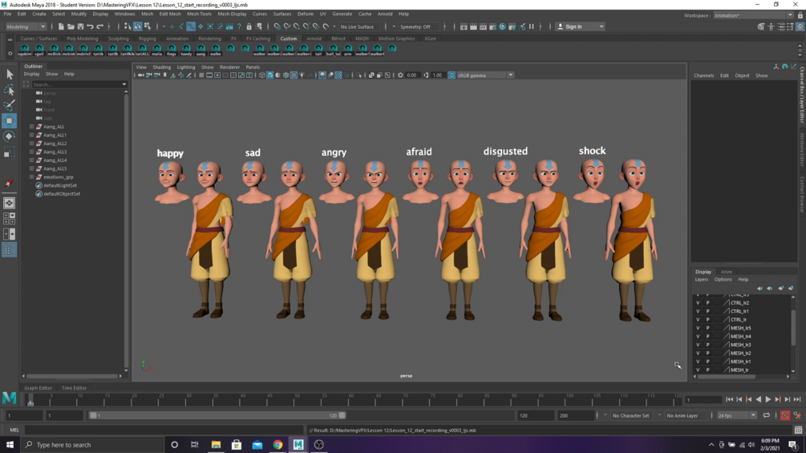
Task: Run the 'aang' custom shelf script
Action: coord(201,50)
